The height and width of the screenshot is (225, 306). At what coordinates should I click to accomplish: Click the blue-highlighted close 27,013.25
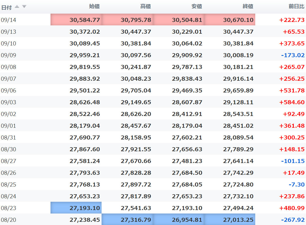pyautogui.click(x=238, y=220)
